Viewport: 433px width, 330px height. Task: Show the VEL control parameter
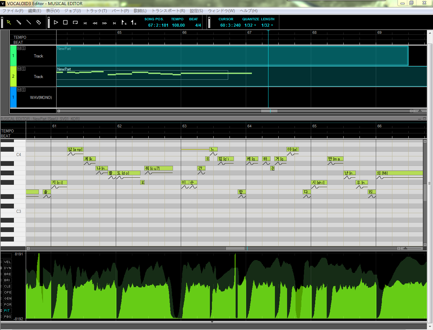[x=7, y=262]
